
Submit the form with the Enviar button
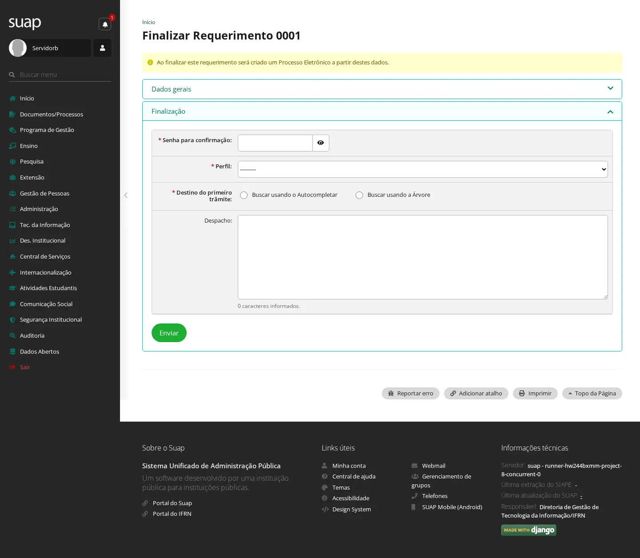pyautogui.click(x=169, y=333)
